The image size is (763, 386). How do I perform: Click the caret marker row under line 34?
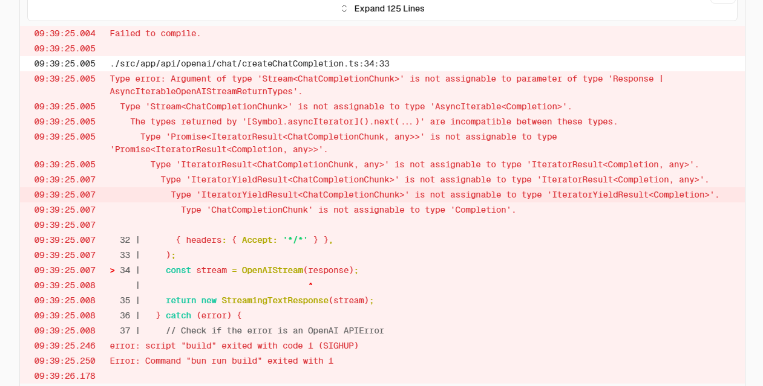(310, 285)
